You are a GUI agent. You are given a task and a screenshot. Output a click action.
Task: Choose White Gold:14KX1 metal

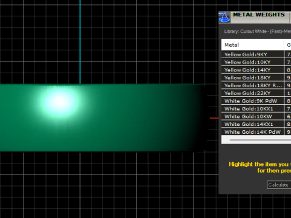(x=256, y=124)
